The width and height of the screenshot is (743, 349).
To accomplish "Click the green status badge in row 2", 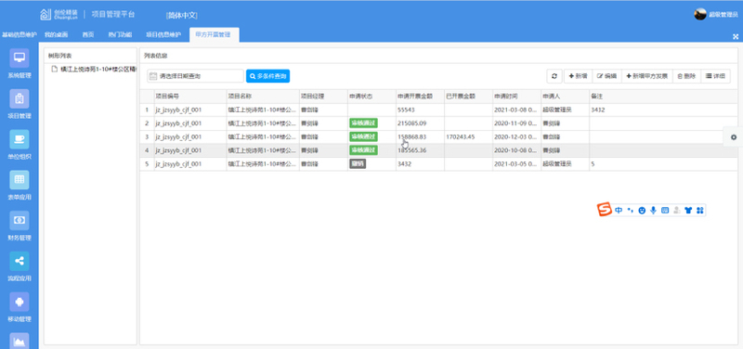I will point(363,123).
